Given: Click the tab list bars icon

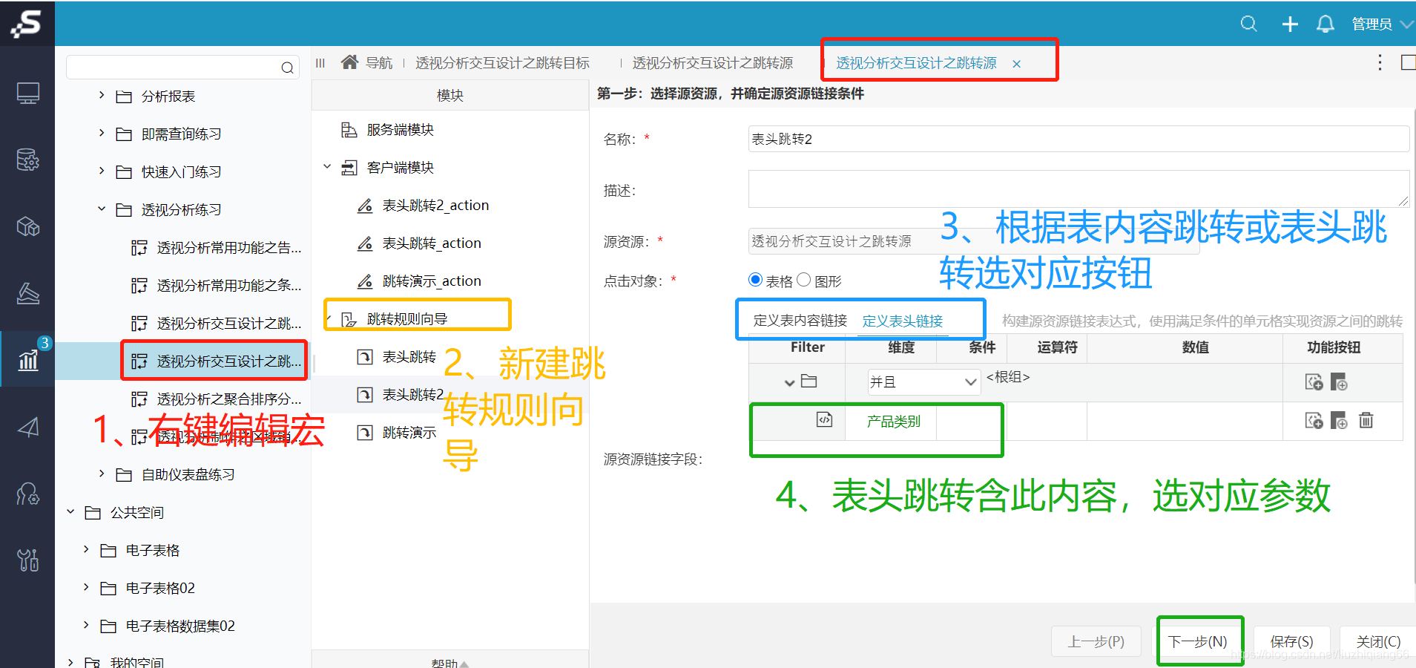Looking at the screenshot, I should [x=320, y=63].
